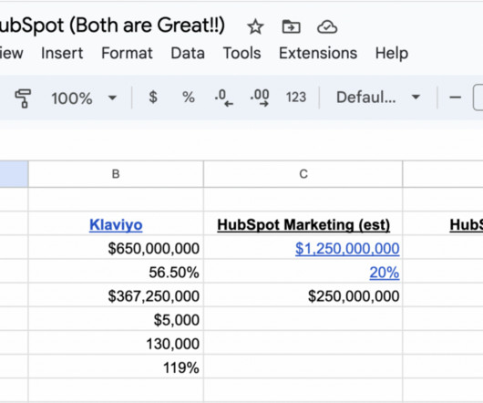This screenshot has width=483, height=403.
Task: Select the cell with $250,000,000
Action: (x=303, y=294)
